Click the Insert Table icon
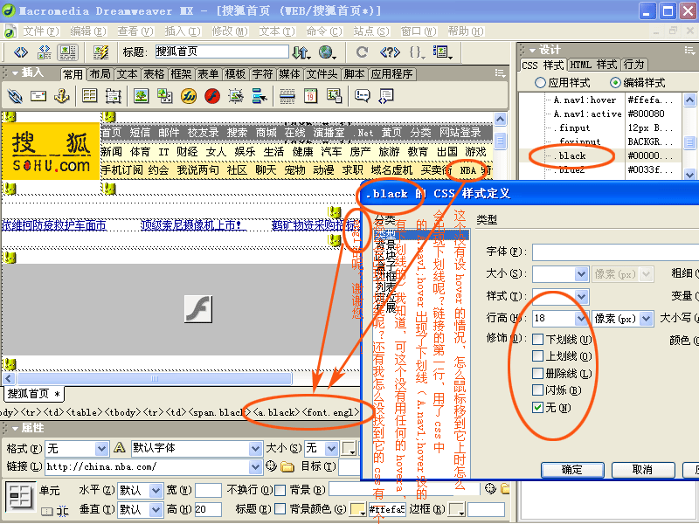The width and height of the screenshot is (699, 524). 89,96
